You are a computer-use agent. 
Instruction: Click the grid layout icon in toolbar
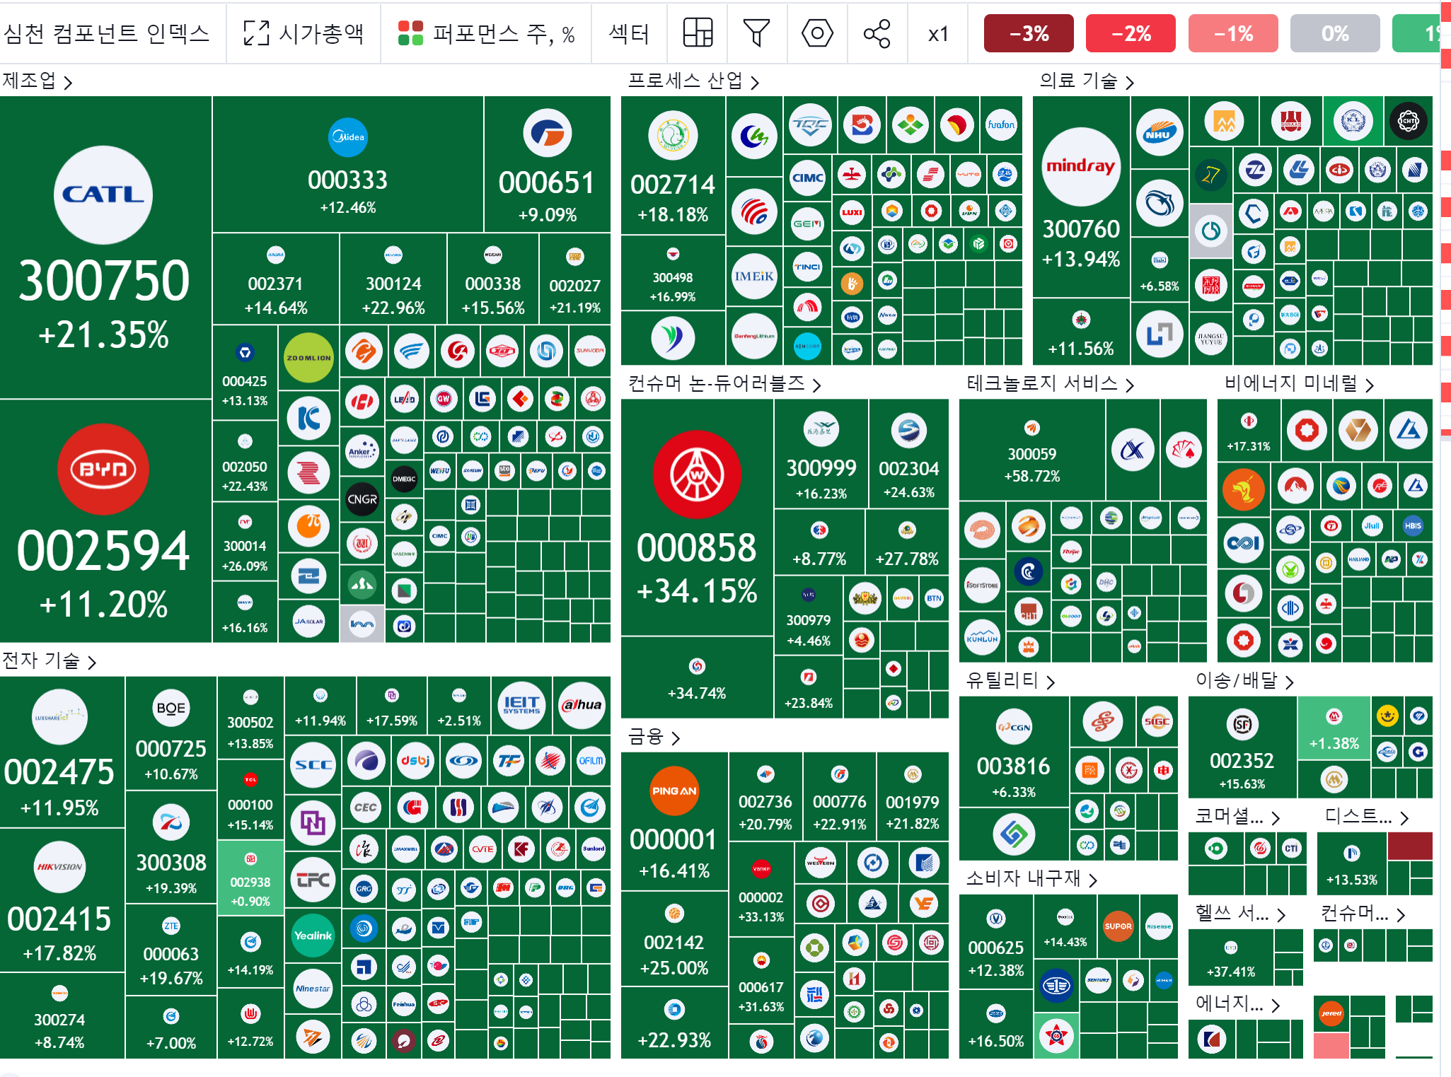(697, 33)
